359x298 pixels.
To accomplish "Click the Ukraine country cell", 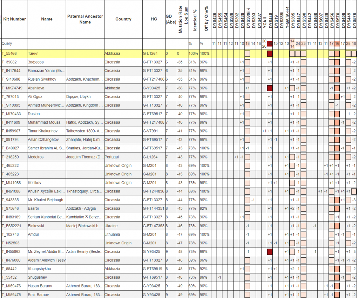I will click(111, 226).
